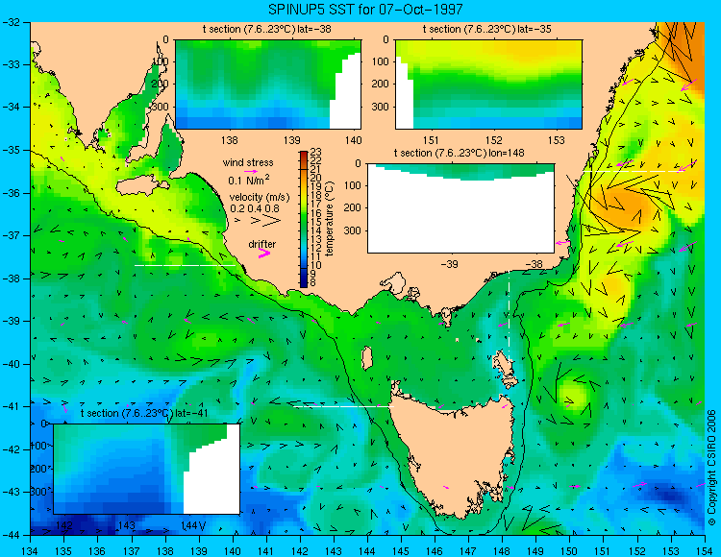The width and height of the screenshot is (721, 557).
Task: Click the -39 tick on lon=148 section
Action: coord(449,264)
